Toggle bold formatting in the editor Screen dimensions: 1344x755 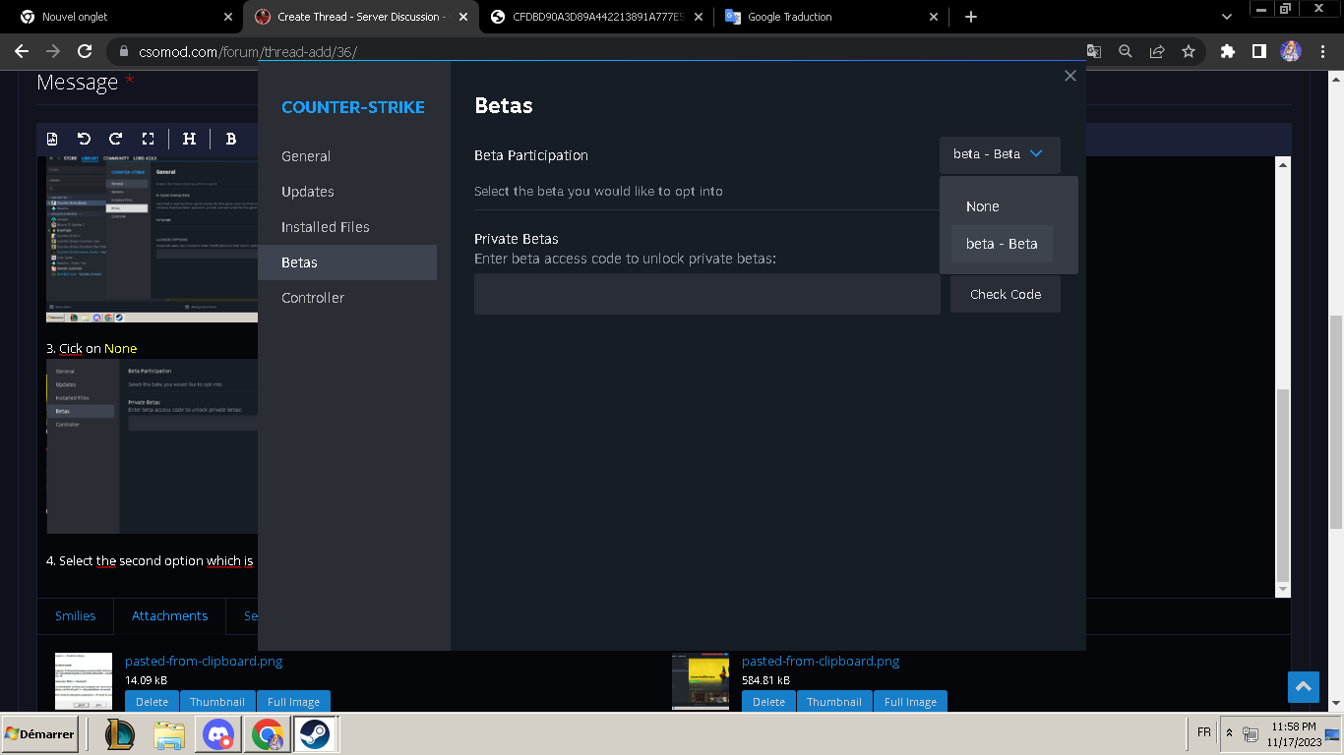[231, 139]
